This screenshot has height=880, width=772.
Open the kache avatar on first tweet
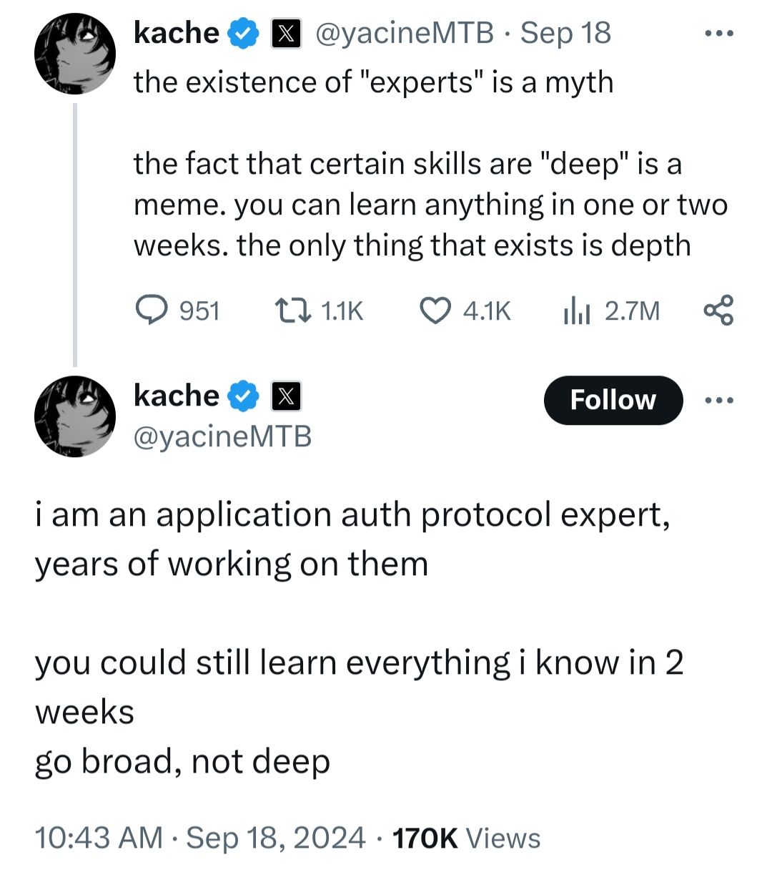tap(75, 54)
